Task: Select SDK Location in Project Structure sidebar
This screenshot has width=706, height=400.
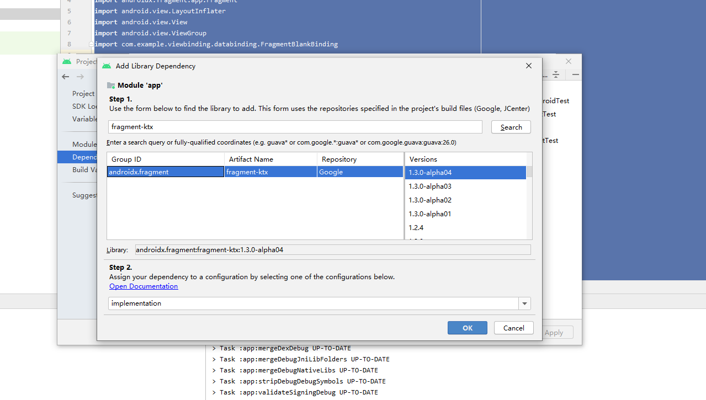Action: 84,106
